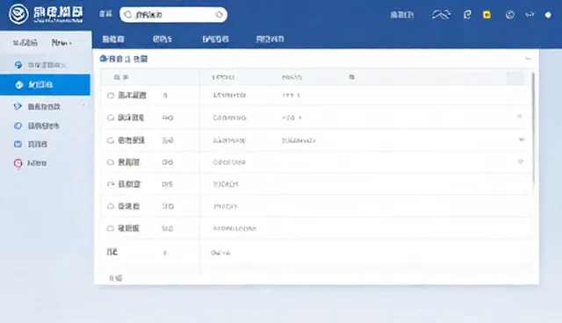Click the curled icon left of the yellow square

click(x=467, y=15)
